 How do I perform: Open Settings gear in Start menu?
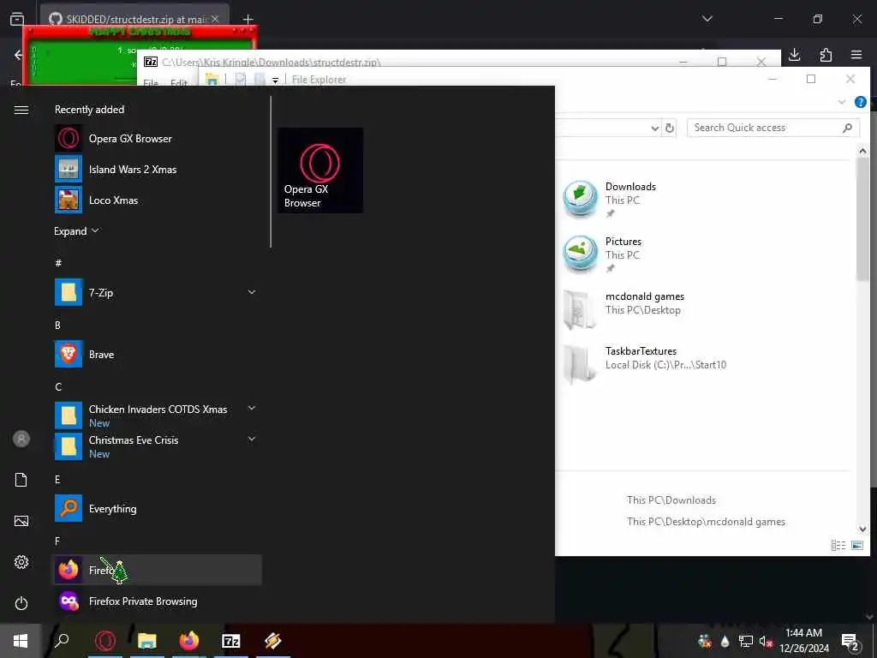tap(21, 562)
